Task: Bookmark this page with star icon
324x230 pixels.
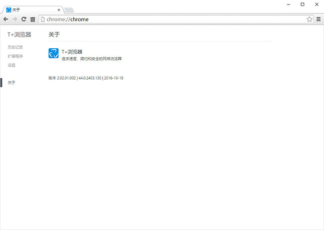Action: [x=310, y=19]
